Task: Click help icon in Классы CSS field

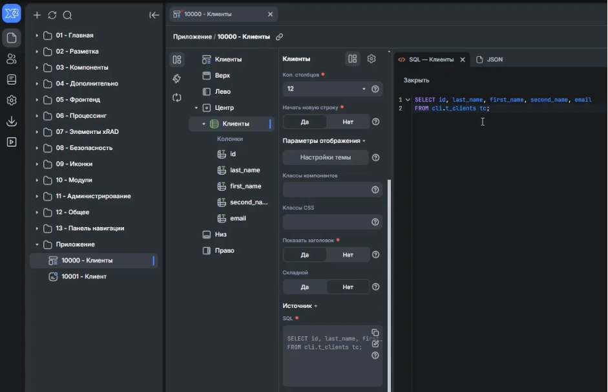Action: pyautogui.click(x=375, y=222)
